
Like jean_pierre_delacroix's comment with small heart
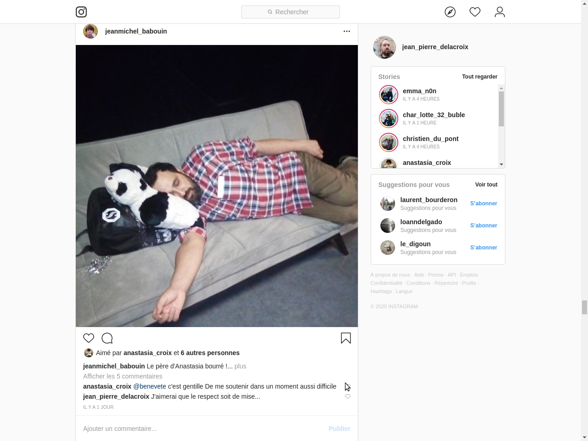click(x=348, y=396)
